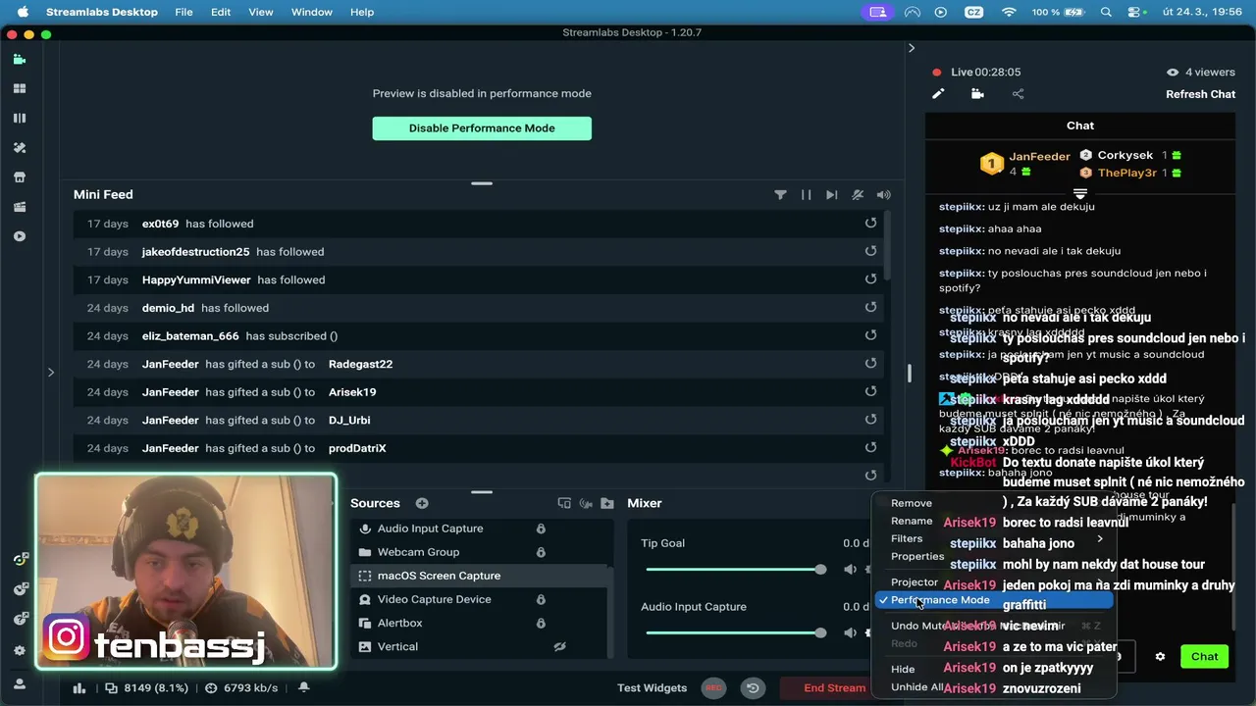
Task: End the live stream
Action: click(x=835, y=688)
